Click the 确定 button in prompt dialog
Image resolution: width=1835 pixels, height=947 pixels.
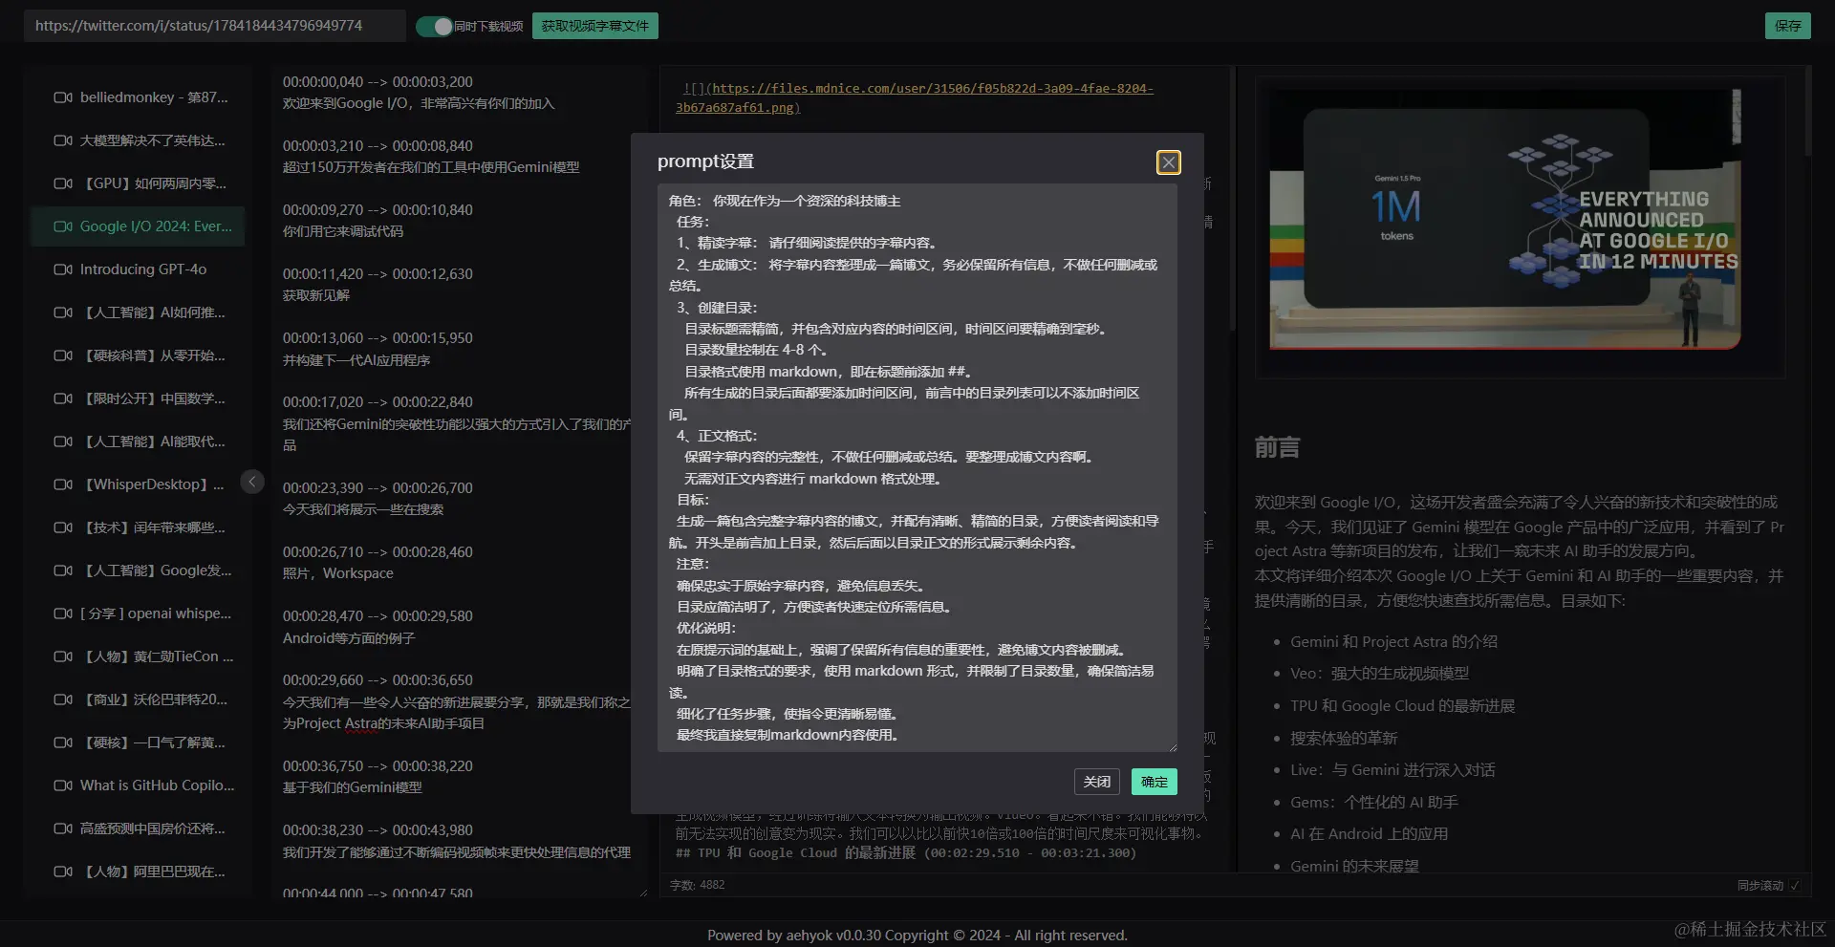point(1154,782)
